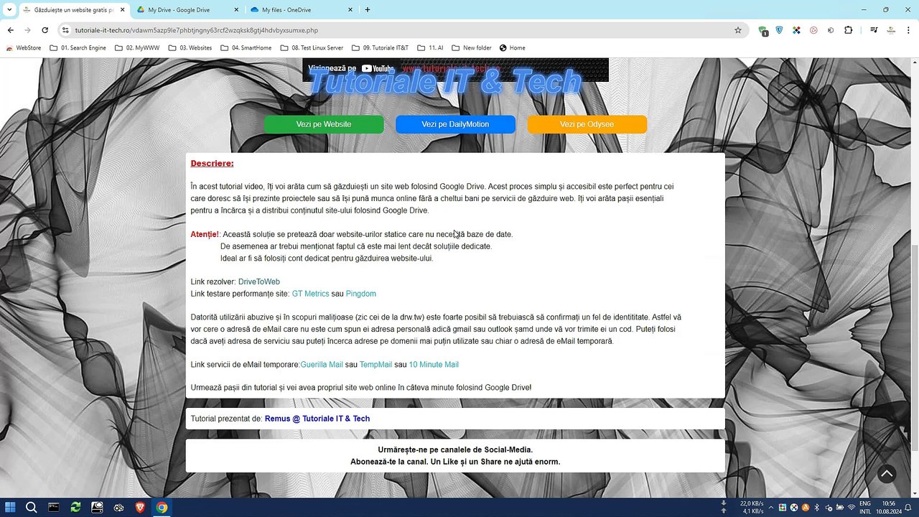This screenshot has height=517, width=919.
Task: Click the blue Vezi pe DailyMotion button
Action: 455,124
